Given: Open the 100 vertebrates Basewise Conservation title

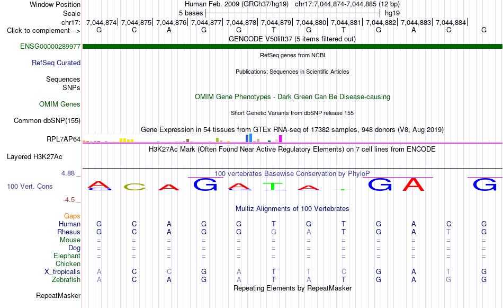Looking at the screenshot, I should 292,174.
